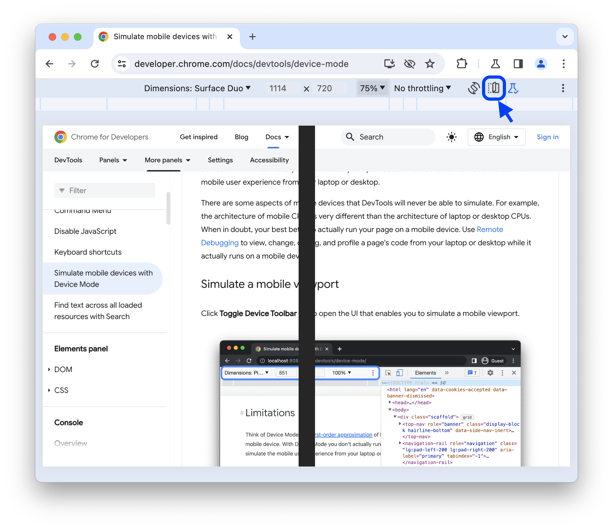Click the Settings menu item in DevTools
This screenshot has width=613, height=529.
click(x=221, y=161)
